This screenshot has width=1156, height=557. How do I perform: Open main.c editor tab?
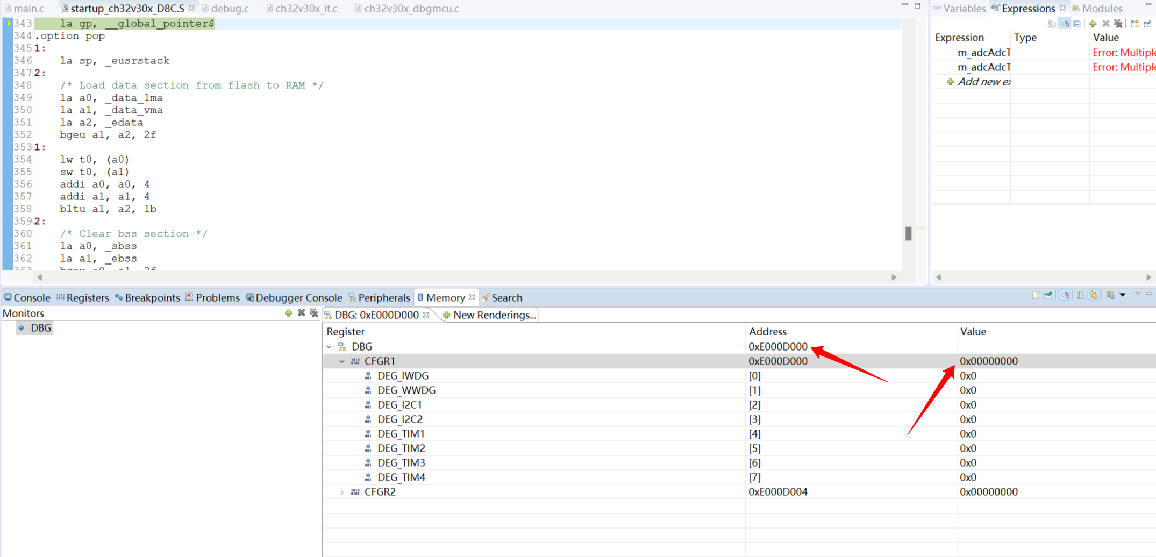tap(24, 8)
